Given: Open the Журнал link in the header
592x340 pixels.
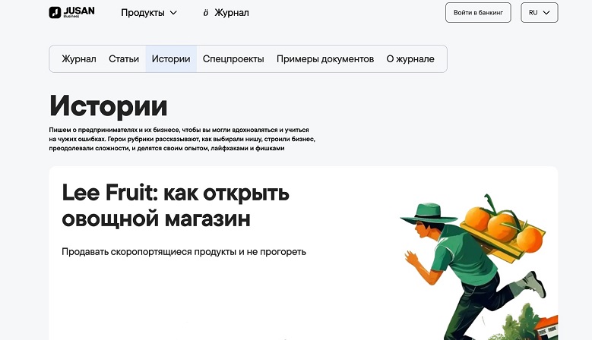Looking at the screenshot, I should coord(232,13).
